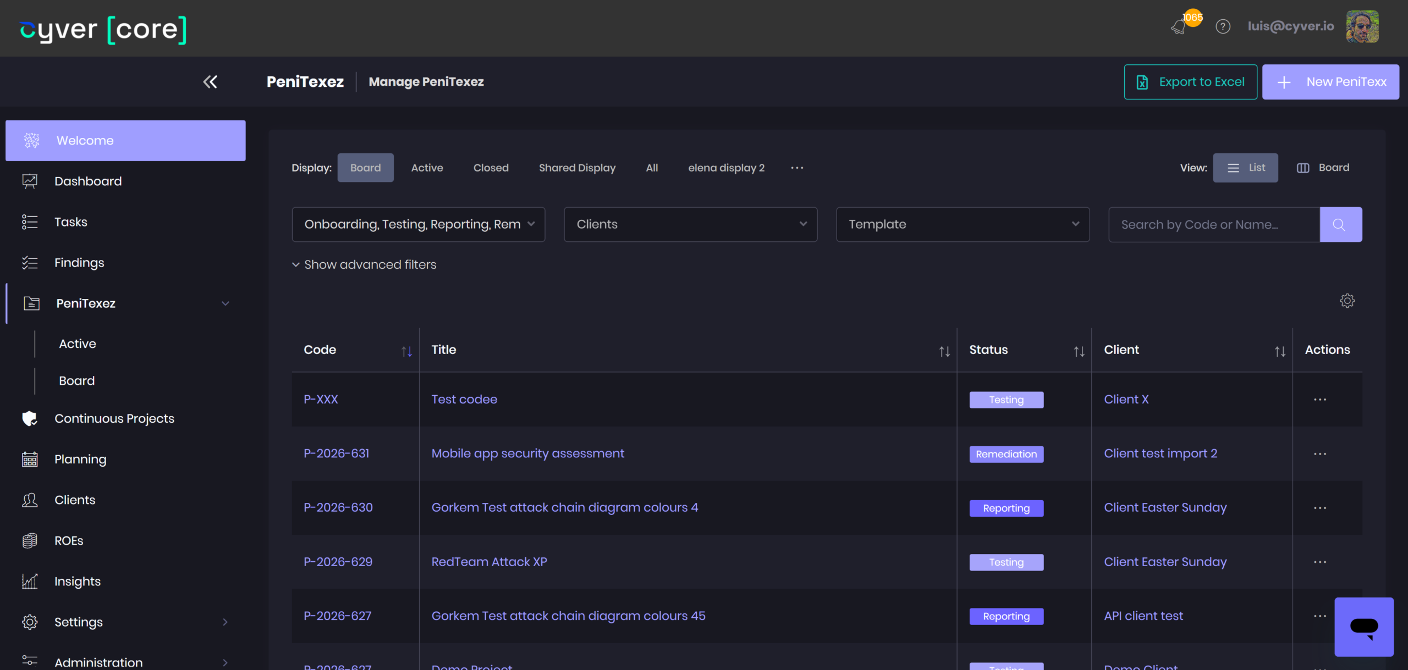Click the help question mark icon
The height and width of the screenshot is (670, 1408).
tap(1223, 26)
